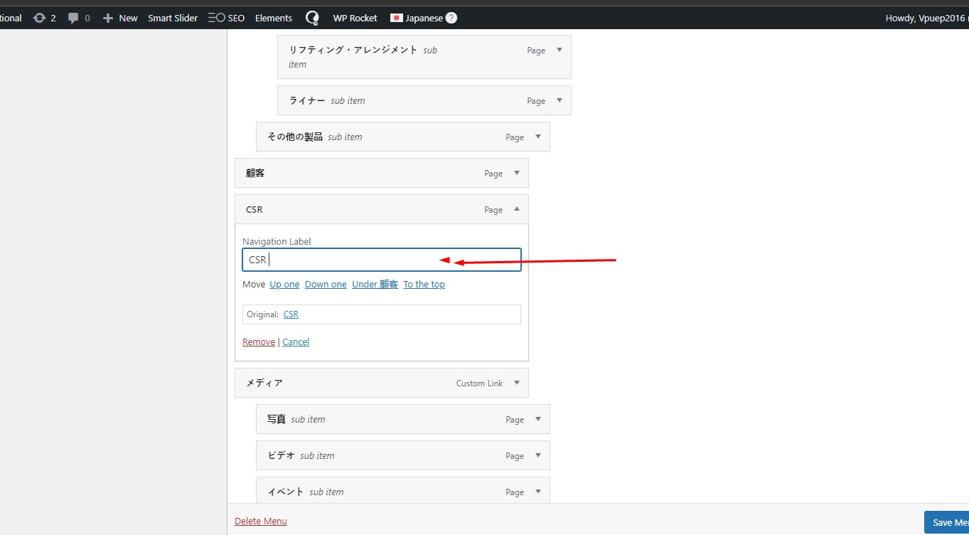Select the メディア menu item bar
Screen dimensions: 969x535
pyautogui.click(x=382, y=383)
